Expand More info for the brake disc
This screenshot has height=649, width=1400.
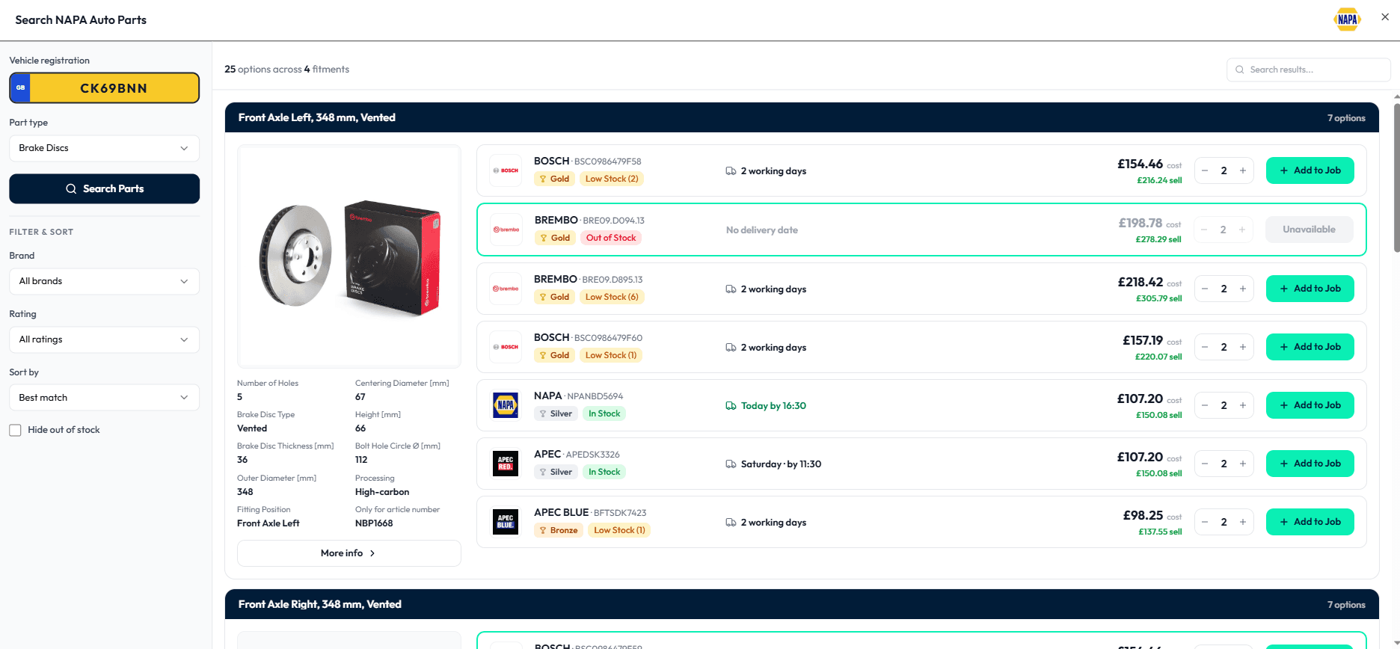click(x=349, y=553)
